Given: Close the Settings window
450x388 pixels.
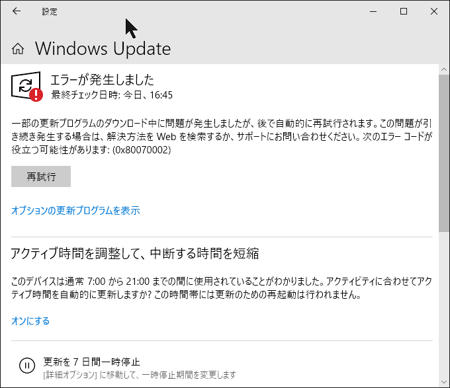Looking at the screenshot, I should click(434, 11).
